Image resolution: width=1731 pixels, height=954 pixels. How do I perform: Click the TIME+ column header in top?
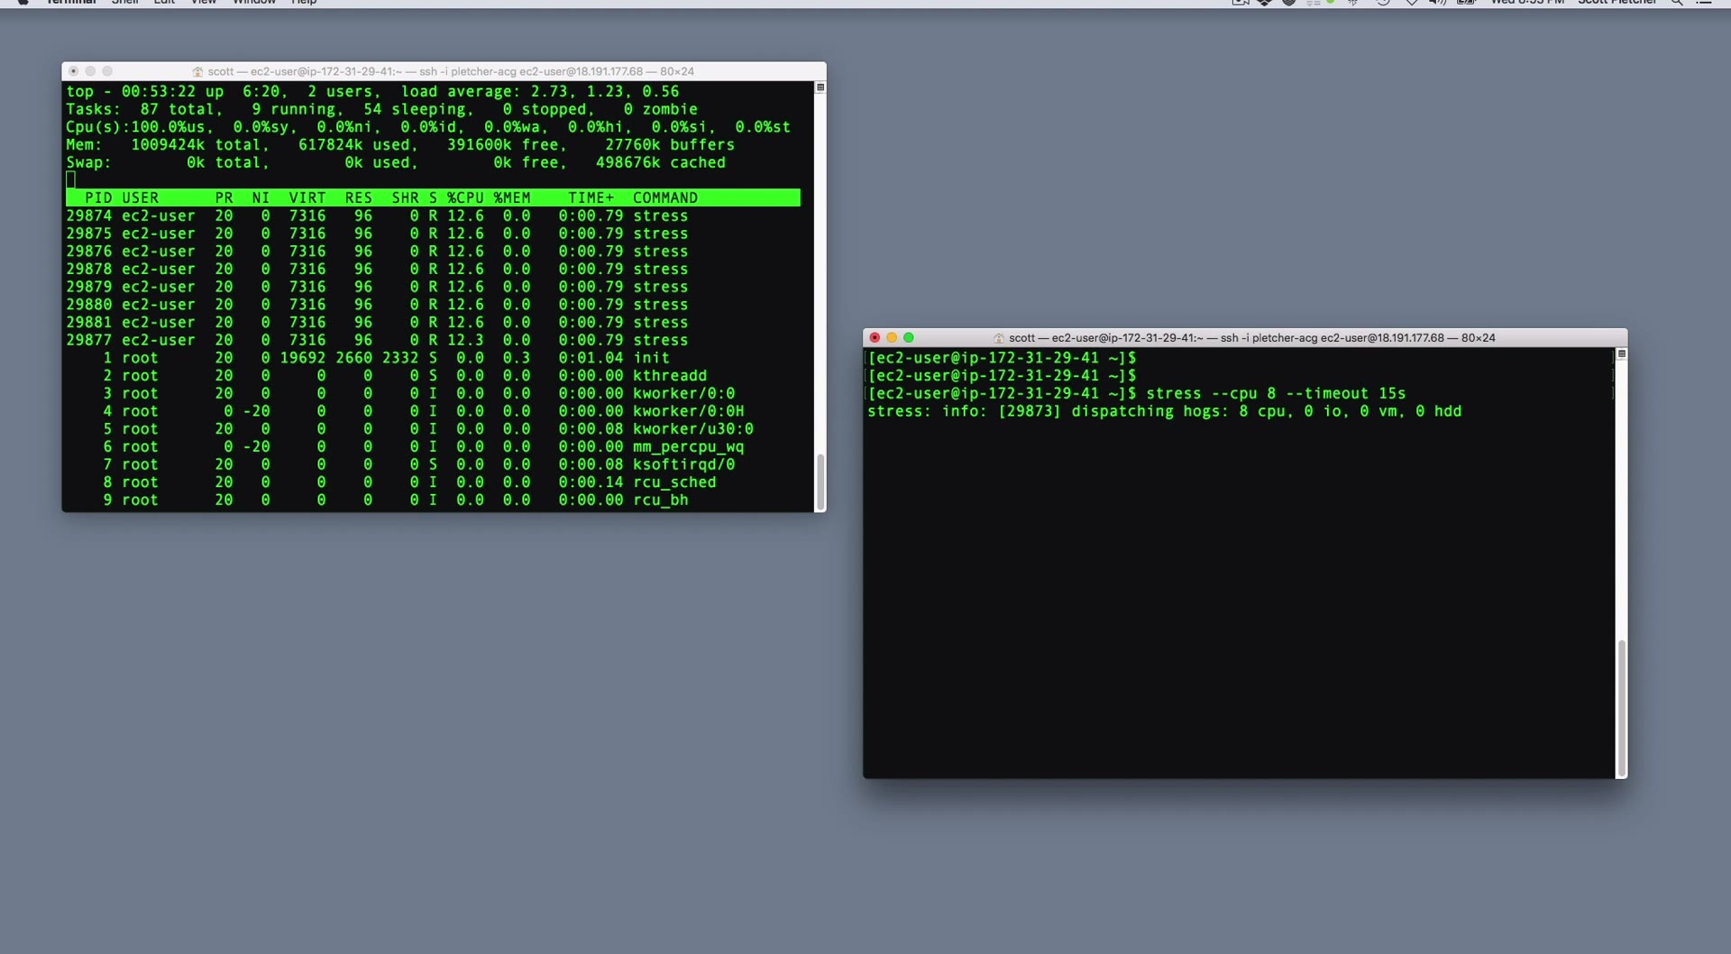click(x=591, y=198)
